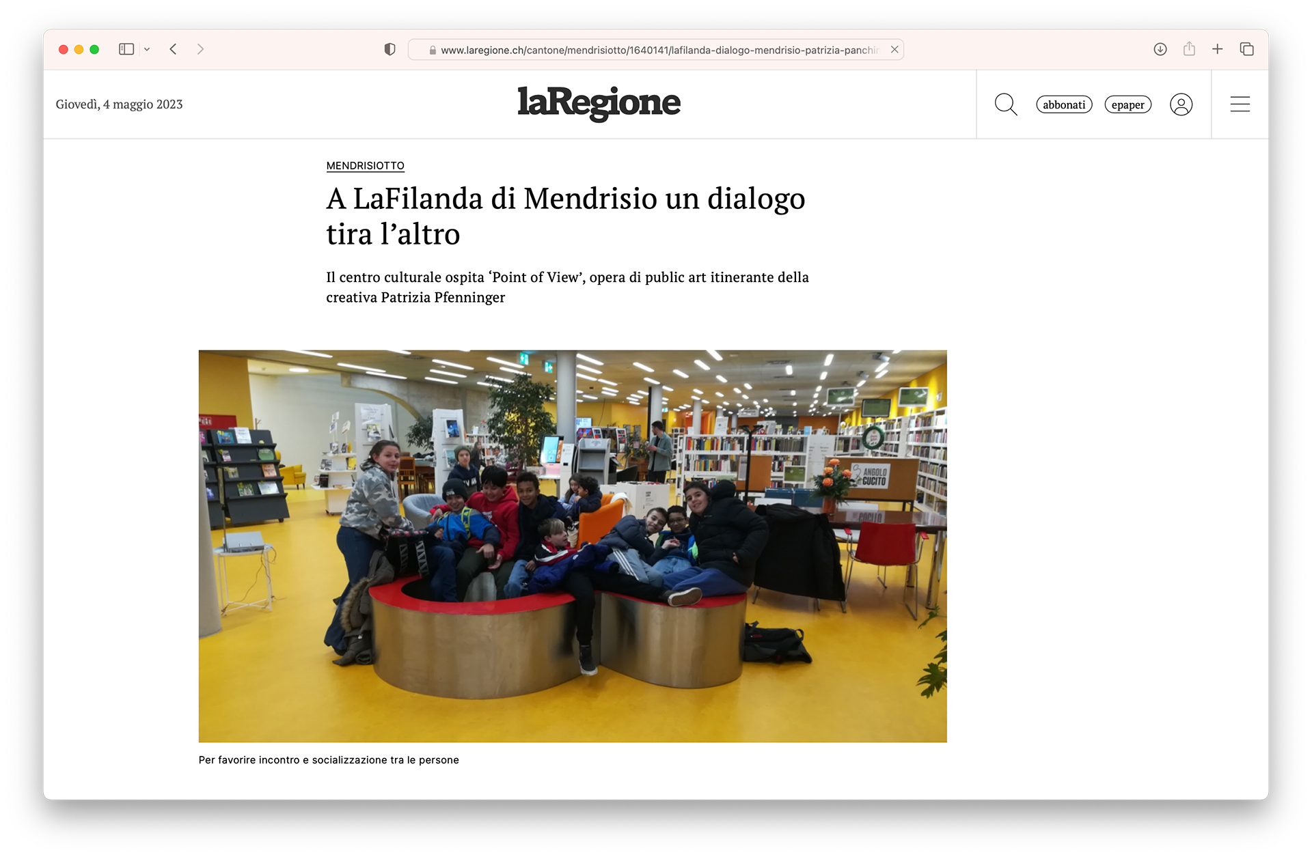Click the abbonati subscribe button
1312x857 pixels.
[1064, 104]
